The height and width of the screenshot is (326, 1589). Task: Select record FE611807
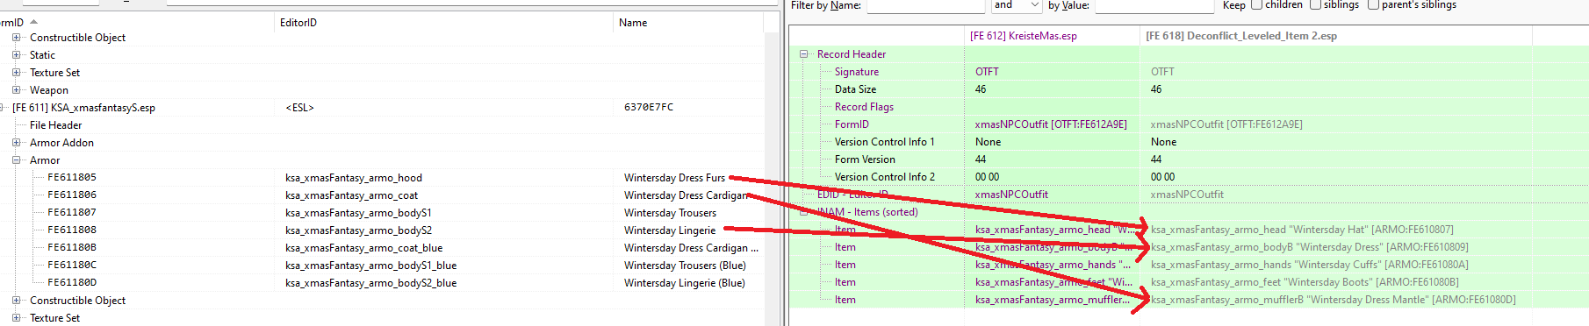[72, 213]
